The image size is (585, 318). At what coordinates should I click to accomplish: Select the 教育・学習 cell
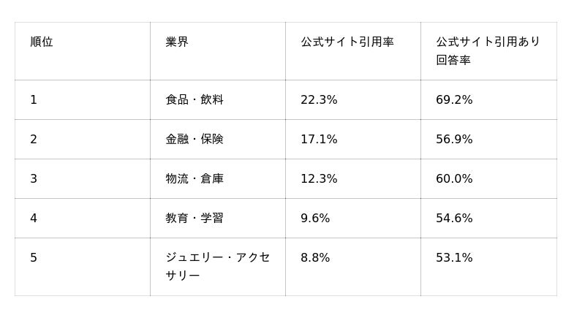[x=218, y=219]
